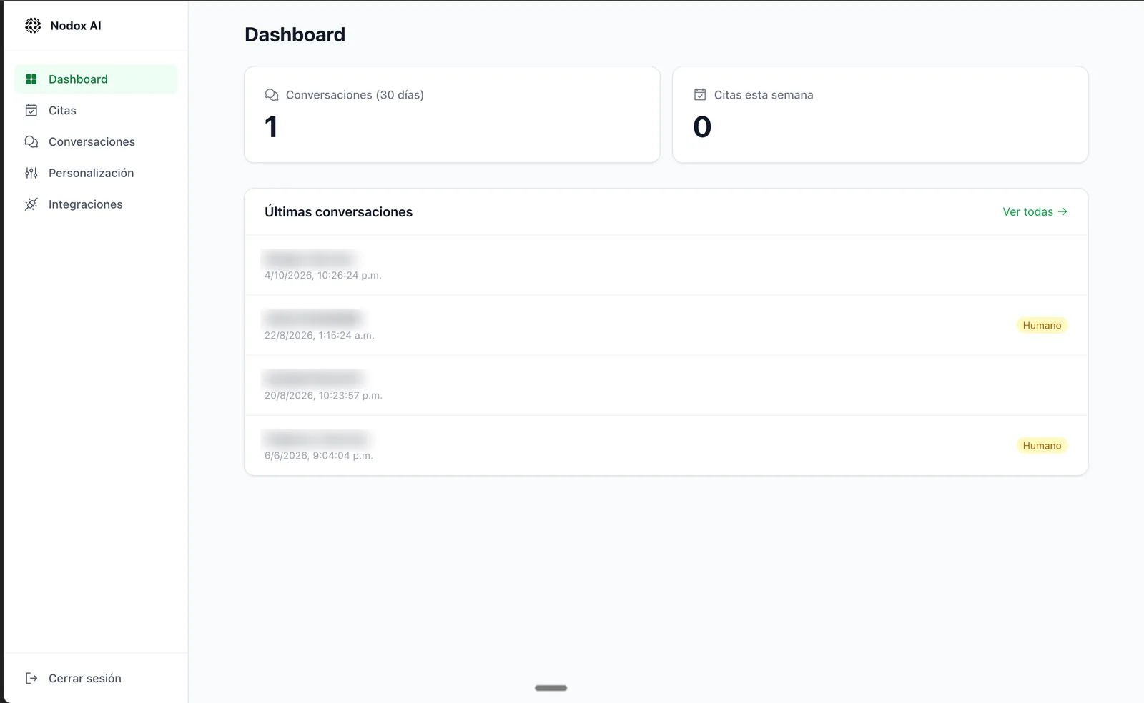Click the Dashboard page title
Viewport: 1144px width, 703px height.
[295, 34]
